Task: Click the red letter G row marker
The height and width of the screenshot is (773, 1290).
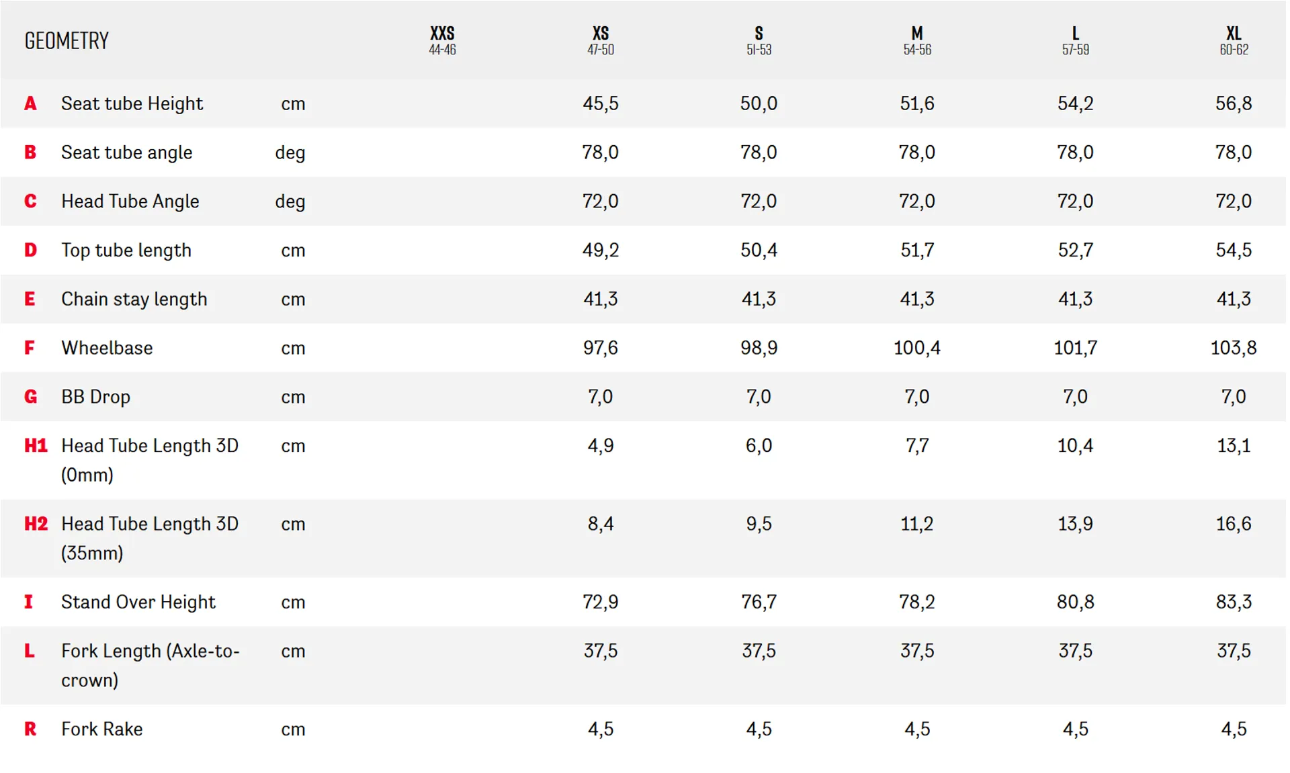Action: [x=30, y=397]
